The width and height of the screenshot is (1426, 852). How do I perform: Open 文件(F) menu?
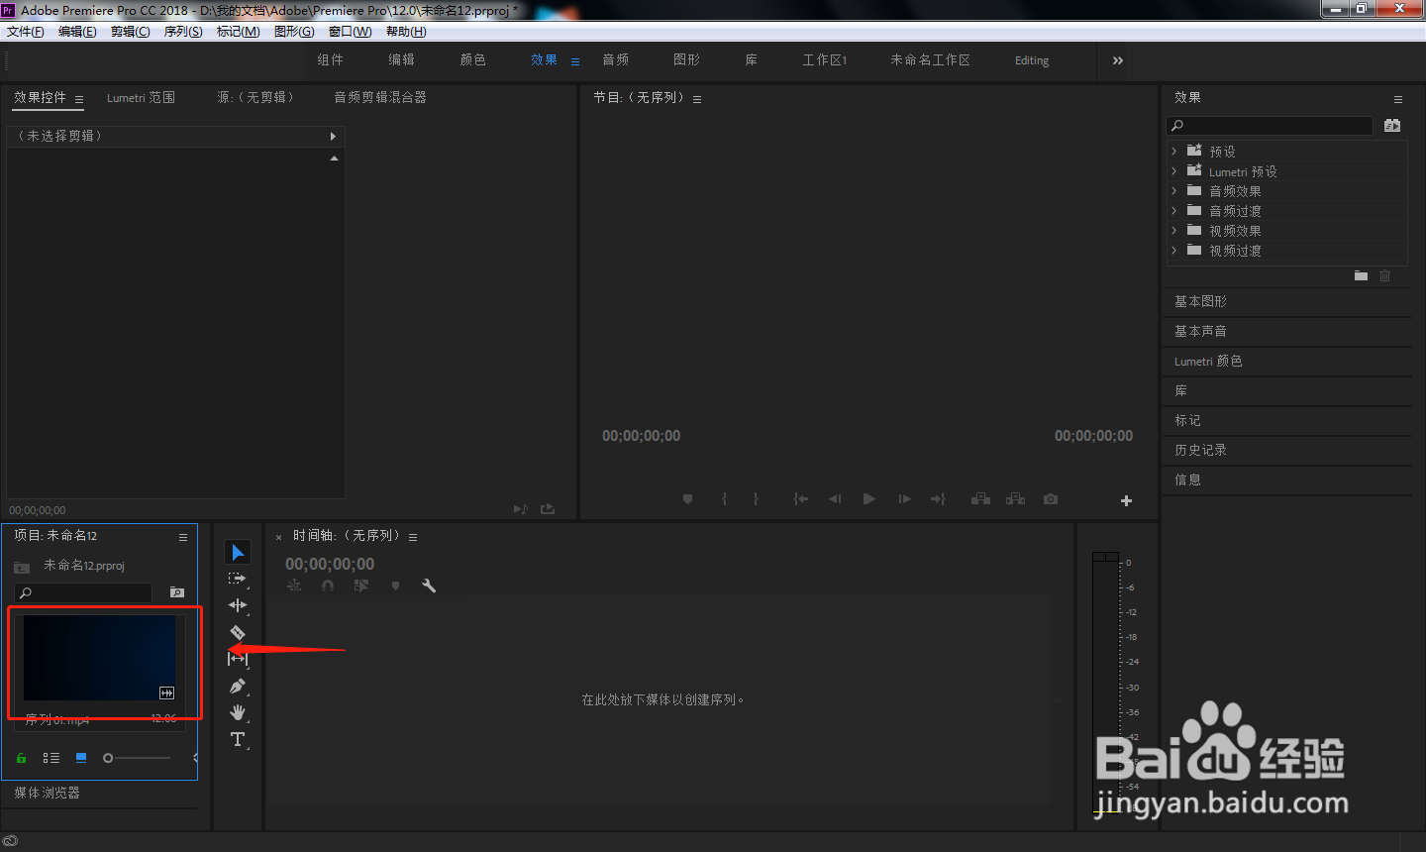[x=26, y=32]
